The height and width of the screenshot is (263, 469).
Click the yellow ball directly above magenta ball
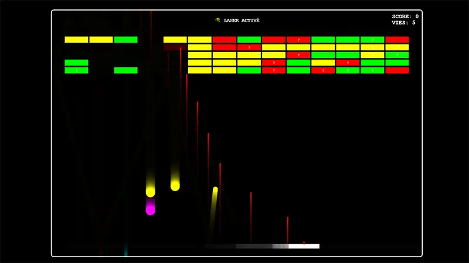pos(151,192)
